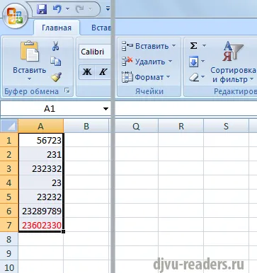The width and height of the screenshot is (257, 273).
Task: Expand the Ячейки Вставить dropdown arrow
Action: pos(173,45)
